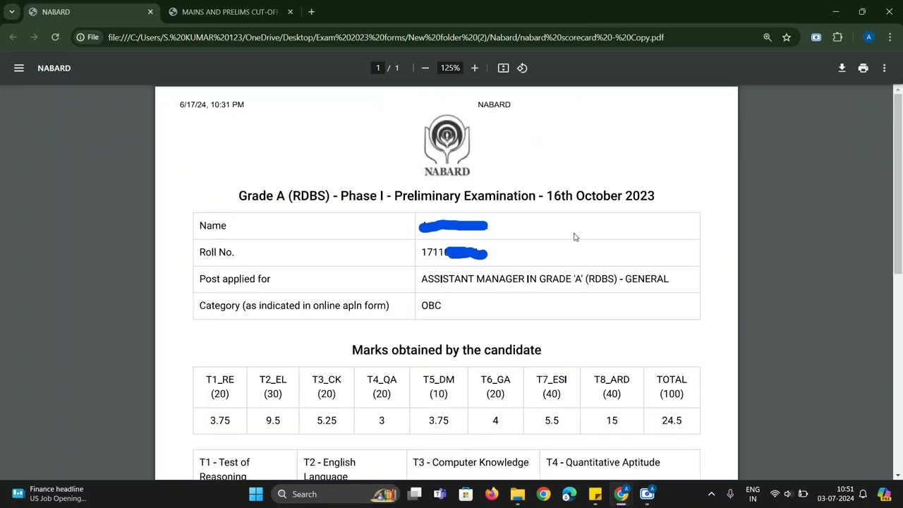
Task: Zoom out of the PDF document
Action: coord(425,68)
